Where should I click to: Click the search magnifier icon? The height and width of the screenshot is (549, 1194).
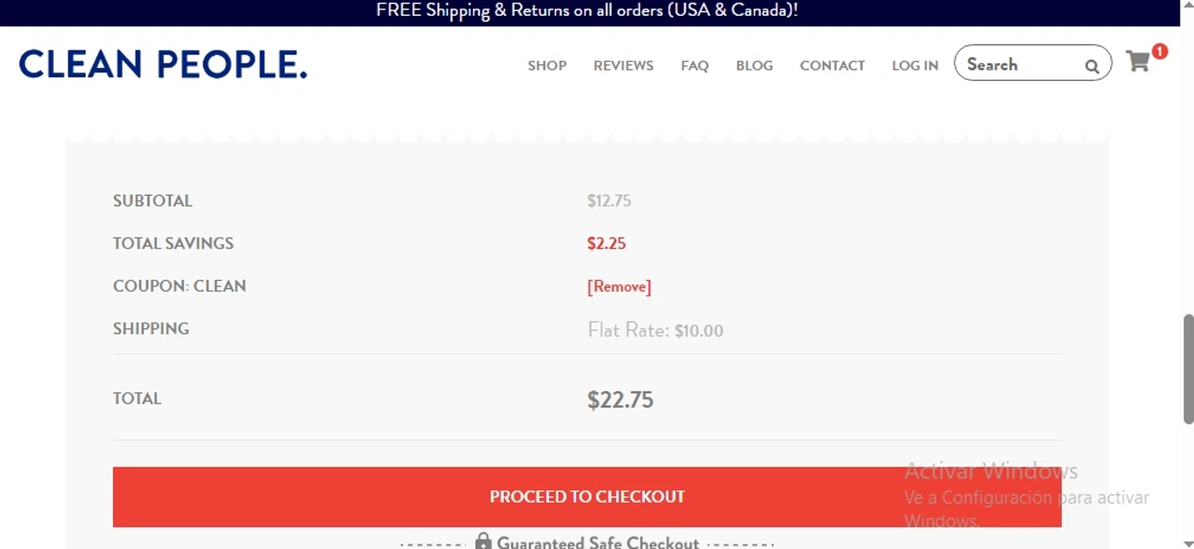coord(1092,67)
